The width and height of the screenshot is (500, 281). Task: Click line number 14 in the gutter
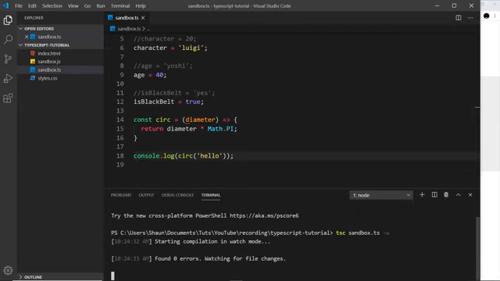(120, 119)
